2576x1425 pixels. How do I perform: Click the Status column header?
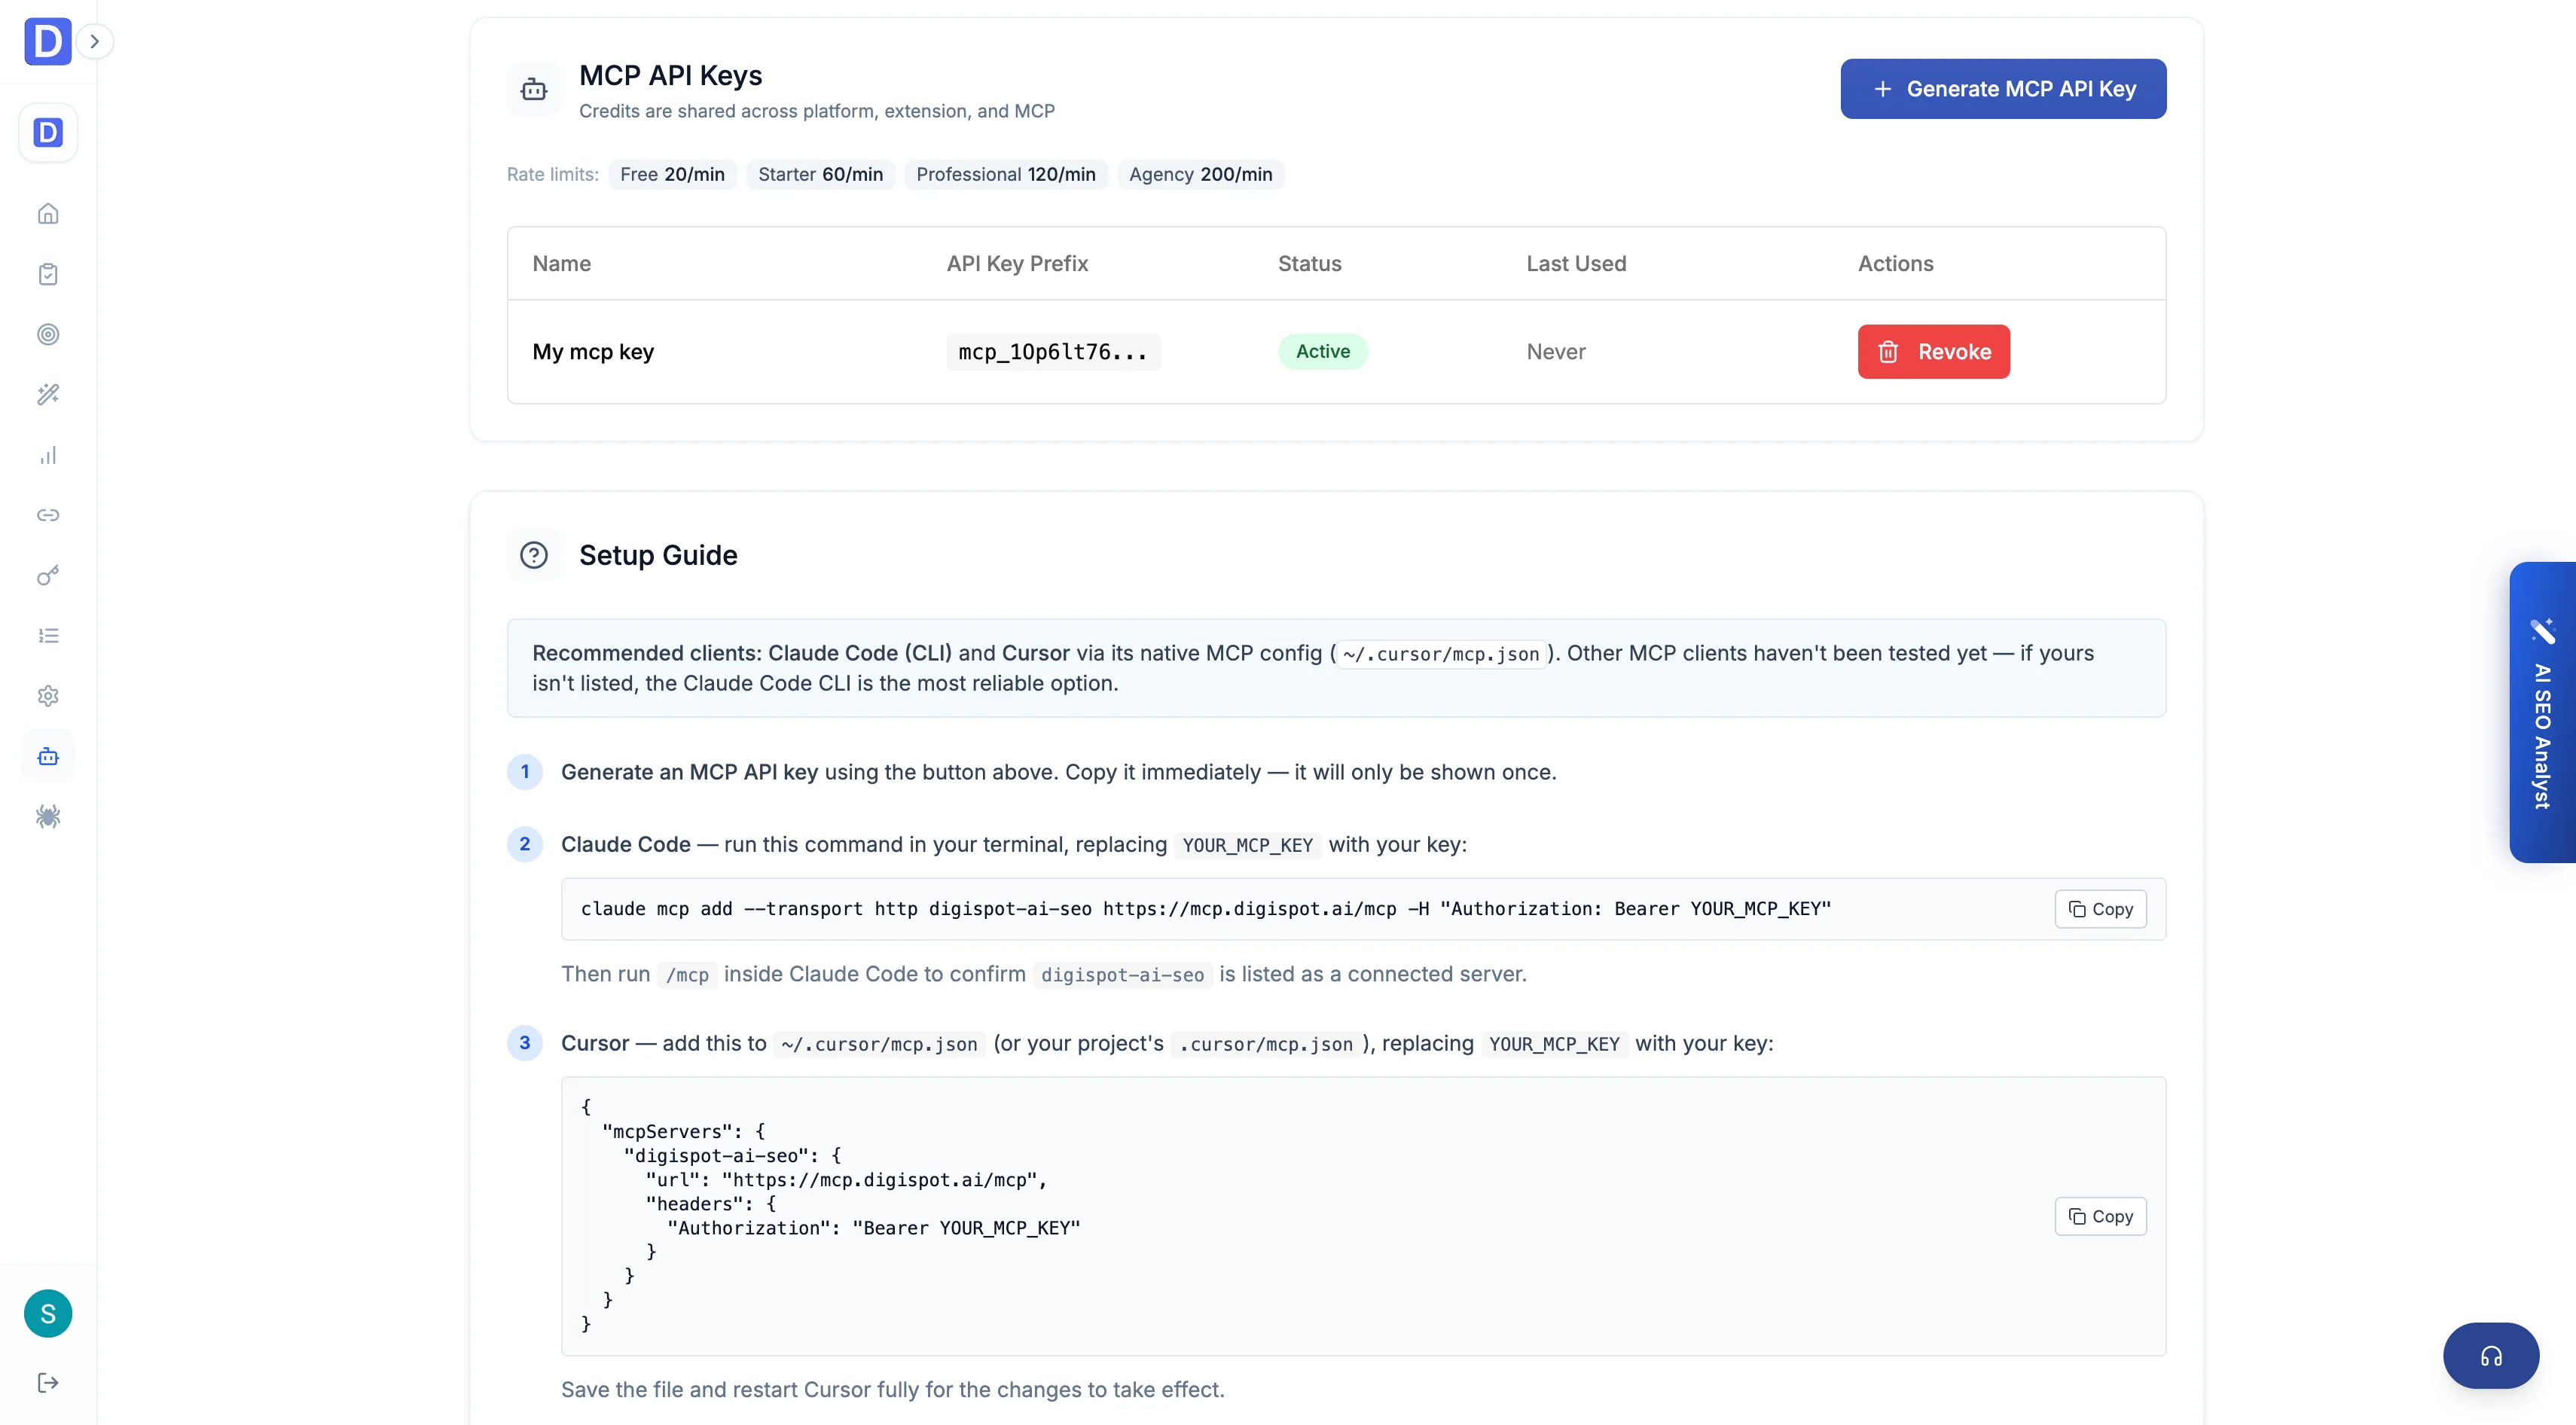pos(1309,264)
